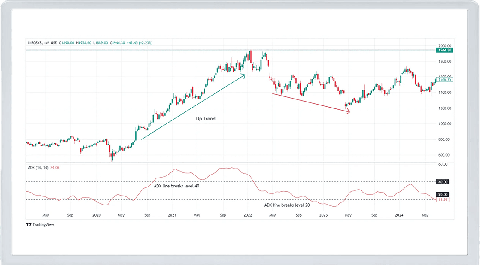Click the black 40.00 level tag
This screenshot has width=480, height=265.
point(444,182)
